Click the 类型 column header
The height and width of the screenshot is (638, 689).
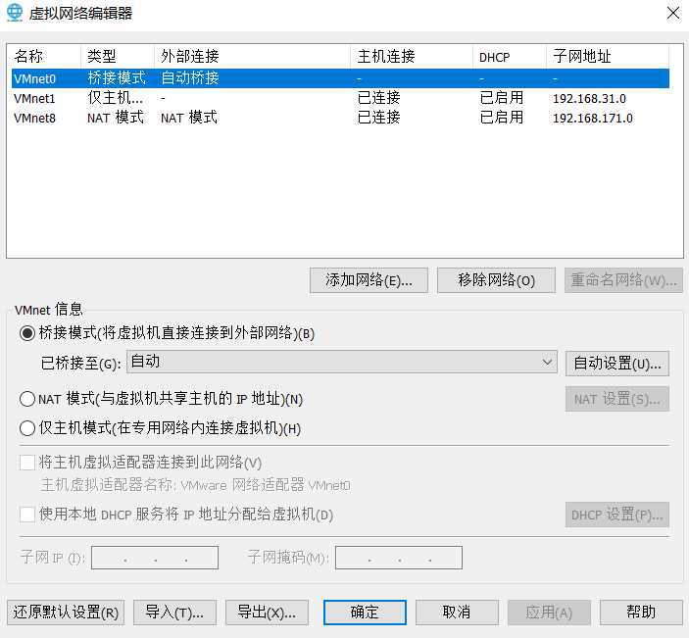pyautogui.click(x=118, y=56)
